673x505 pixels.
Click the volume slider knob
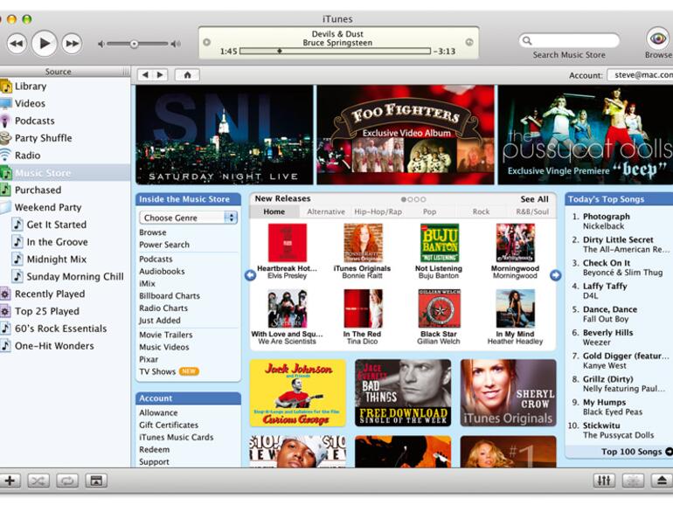[135, 44]
